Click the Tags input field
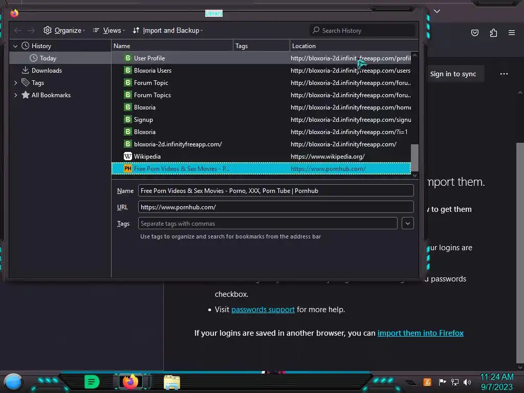This screenshot has height=393, width=524. coord(268,223)
